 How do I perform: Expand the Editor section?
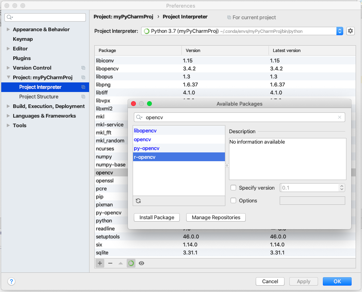[8, 48]
